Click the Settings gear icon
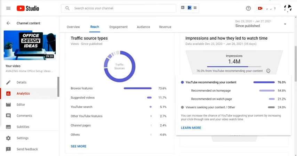This screenshot has height=156, width=297. click(8, 138)
